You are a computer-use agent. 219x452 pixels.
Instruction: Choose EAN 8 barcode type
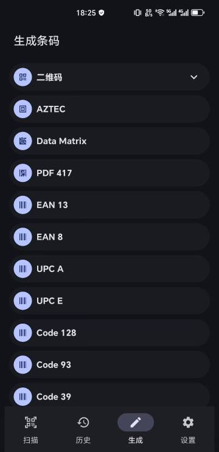coord(109,237)
